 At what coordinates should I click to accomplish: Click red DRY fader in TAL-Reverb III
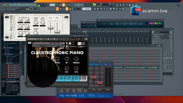[94, 77]
